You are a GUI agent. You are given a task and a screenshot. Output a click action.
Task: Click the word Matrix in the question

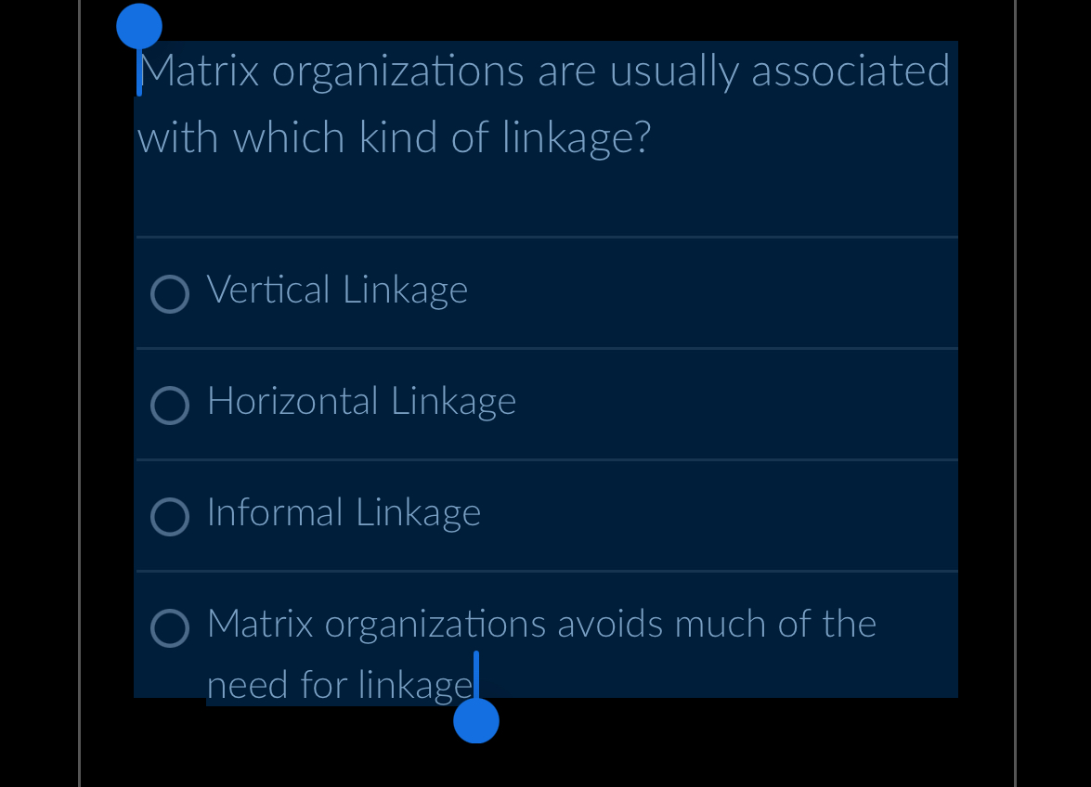204,70
